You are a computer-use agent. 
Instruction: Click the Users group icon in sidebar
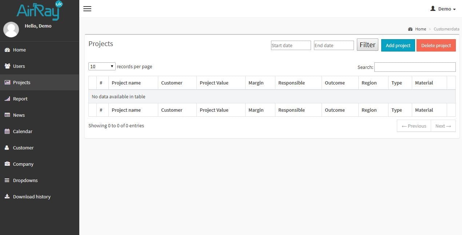tap(7, 66)
